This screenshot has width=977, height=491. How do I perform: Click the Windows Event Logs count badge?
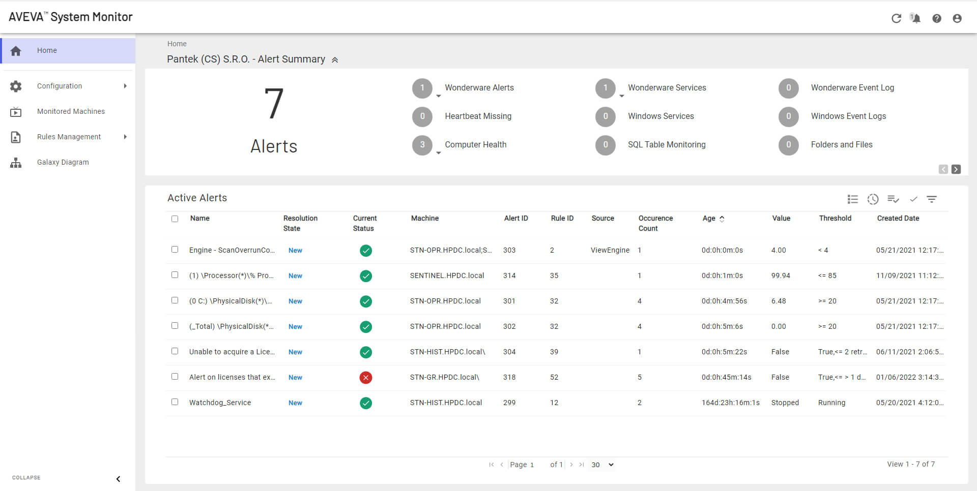coord(789,116)
